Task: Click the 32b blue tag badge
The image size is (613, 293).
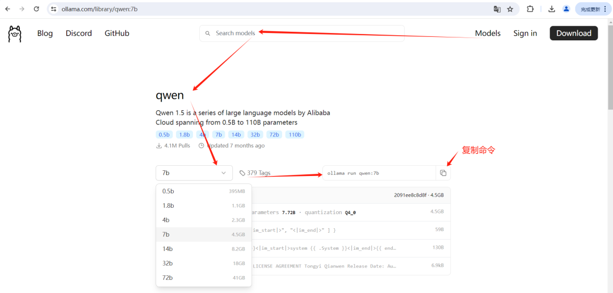Action: 255,135
